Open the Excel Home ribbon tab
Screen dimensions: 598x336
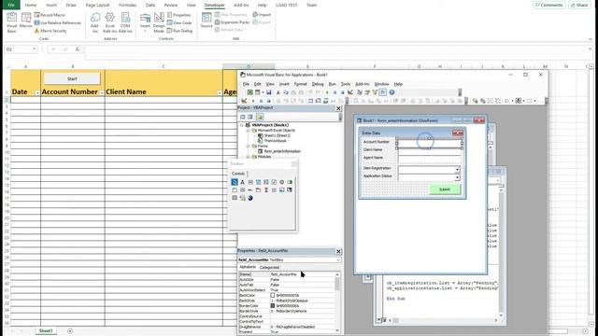tap(31, 5)
